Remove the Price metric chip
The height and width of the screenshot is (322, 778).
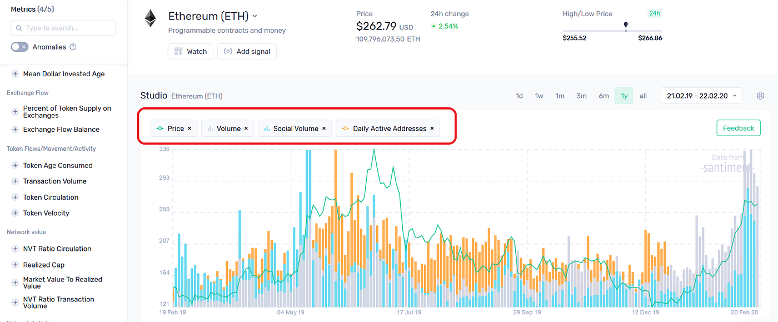coord(189,128)
